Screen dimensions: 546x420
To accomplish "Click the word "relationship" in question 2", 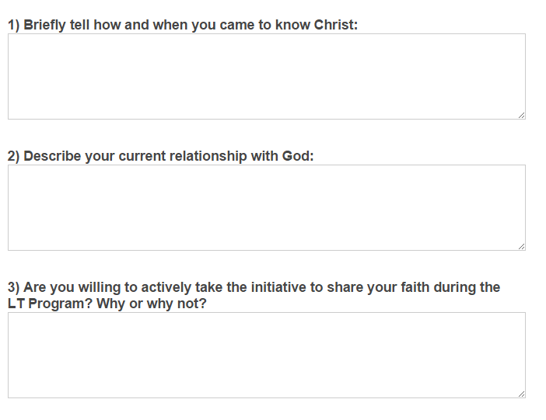I will [208, 156].
